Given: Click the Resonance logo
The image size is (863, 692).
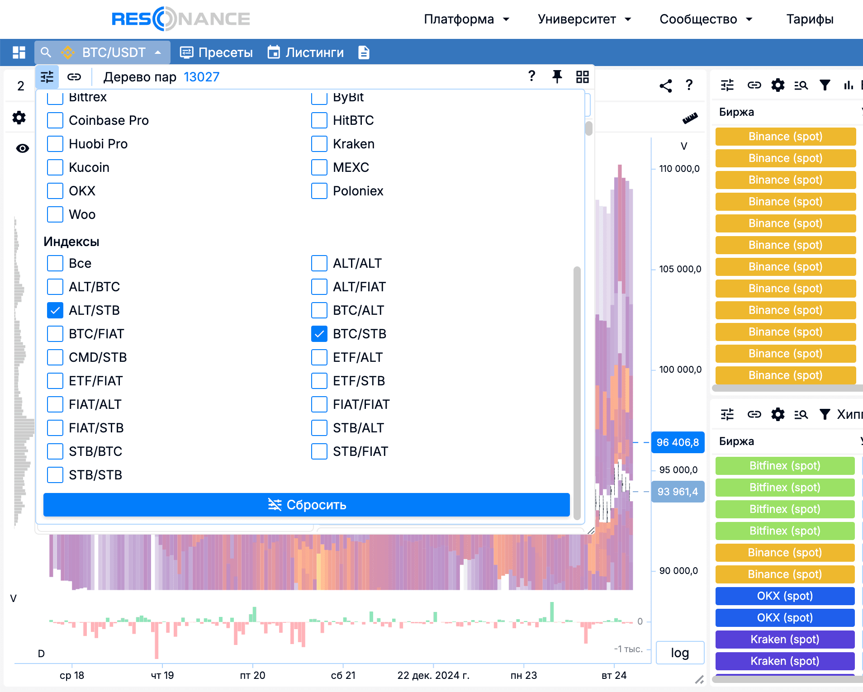Looking at the screenshot, I should tap(181, 19).
